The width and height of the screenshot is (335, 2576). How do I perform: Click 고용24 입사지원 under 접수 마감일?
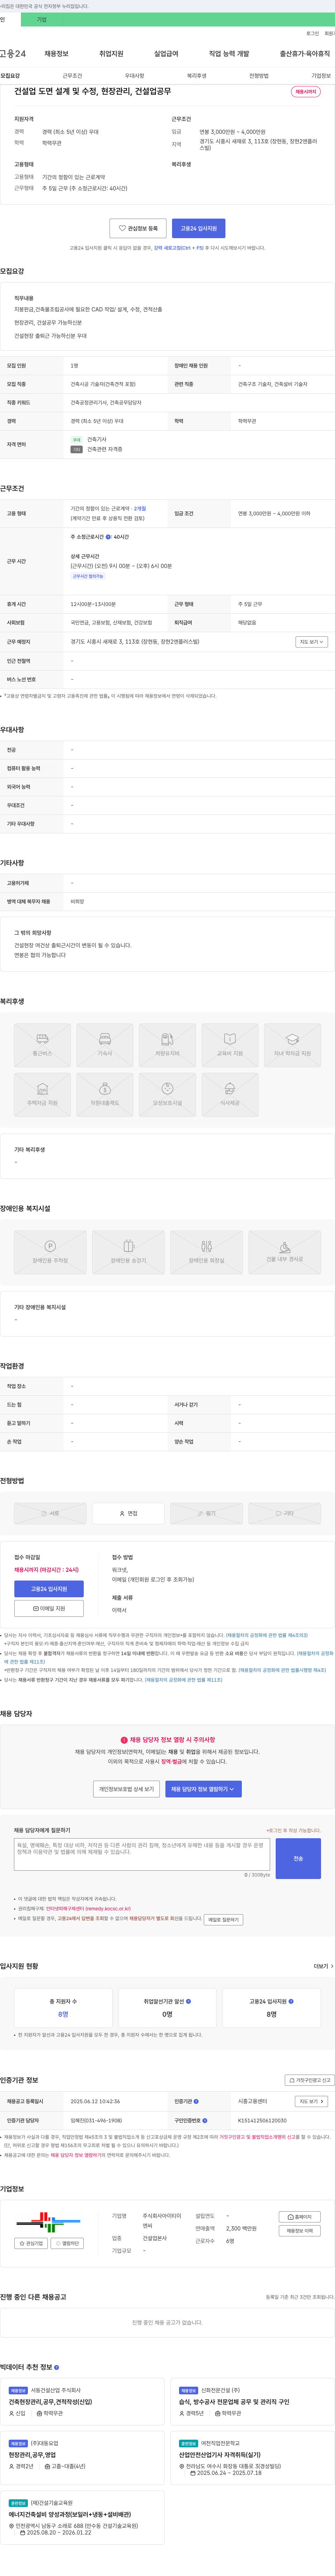click(x=49, y=1589)
